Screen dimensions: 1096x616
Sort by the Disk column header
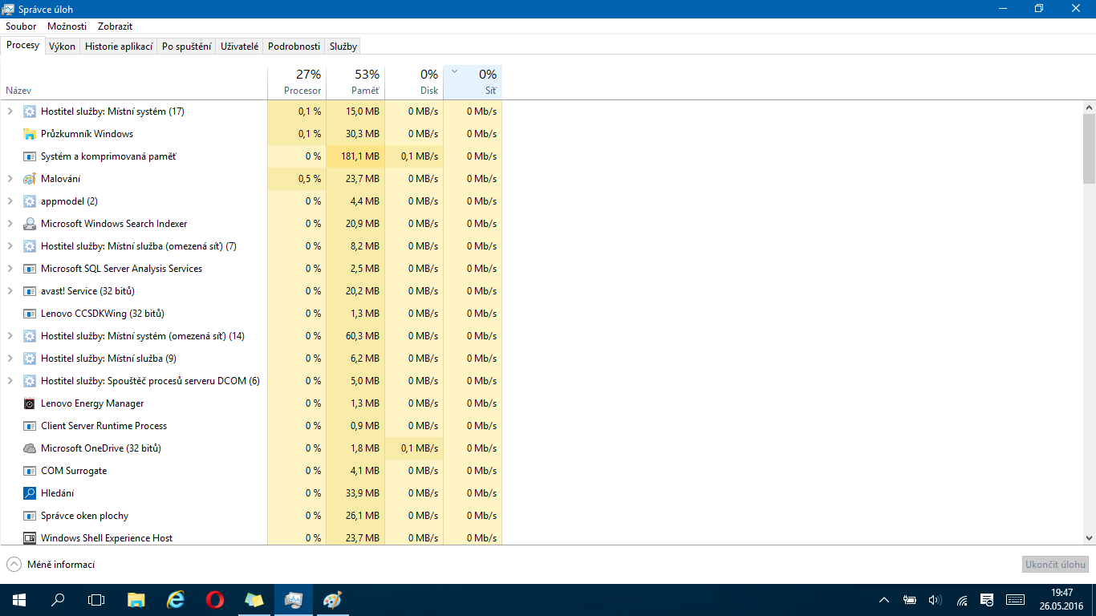(414, 83)
